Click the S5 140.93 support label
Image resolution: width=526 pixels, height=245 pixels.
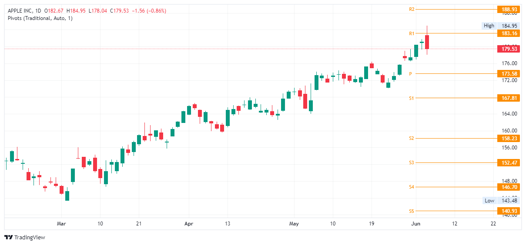tap(509, 211)
